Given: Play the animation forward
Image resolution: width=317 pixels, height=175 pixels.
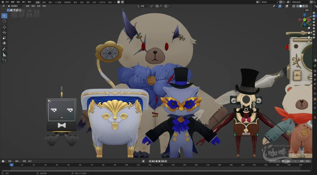Looking at the screenshot, I should coord(159,161).
